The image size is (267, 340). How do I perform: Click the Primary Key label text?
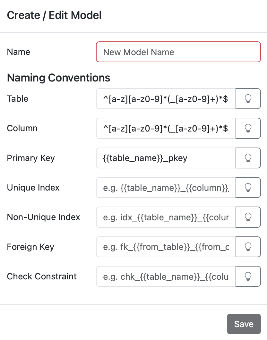click(30, 158)
